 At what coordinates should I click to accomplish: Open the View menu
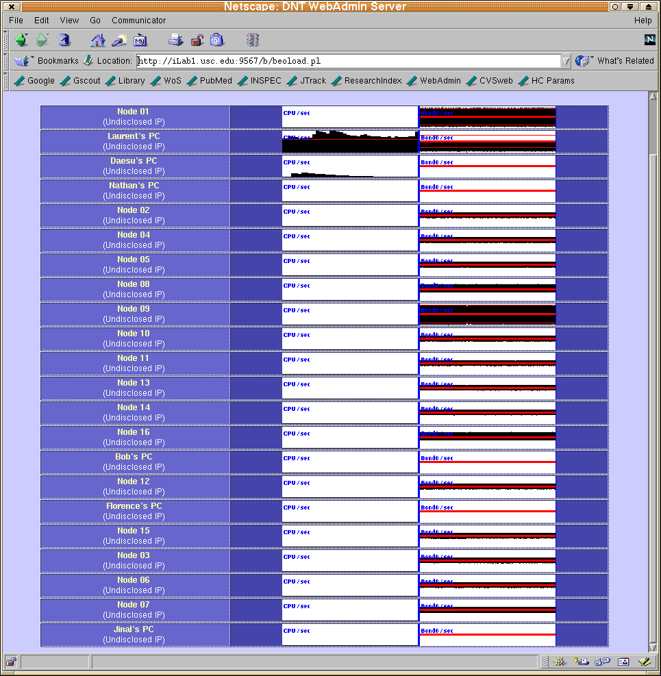coord(69,21)
